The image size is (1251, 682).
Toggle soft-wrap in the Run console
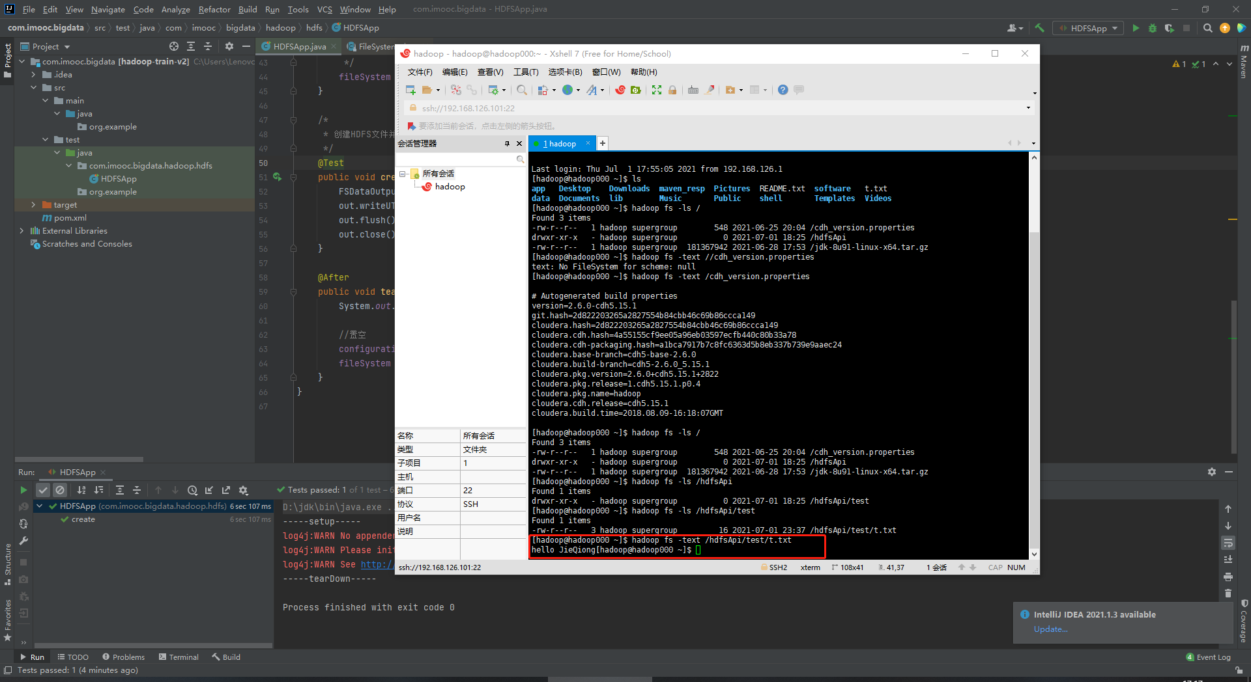click(x=1228, y=543)
